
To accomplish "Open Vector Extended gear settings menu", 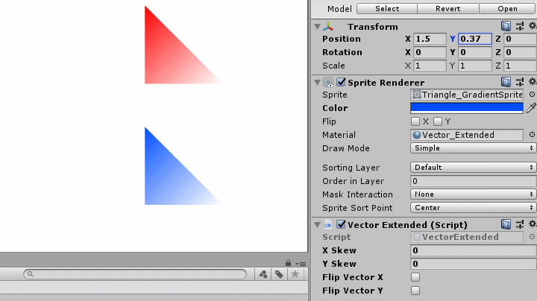I will (x=533, y=224).
